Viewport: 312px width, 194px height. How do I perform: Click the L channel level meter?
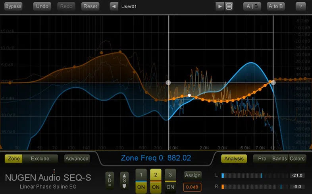(x=255, y=175)
